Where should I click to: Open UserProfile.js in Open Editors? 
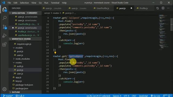[x=25, y=24]
